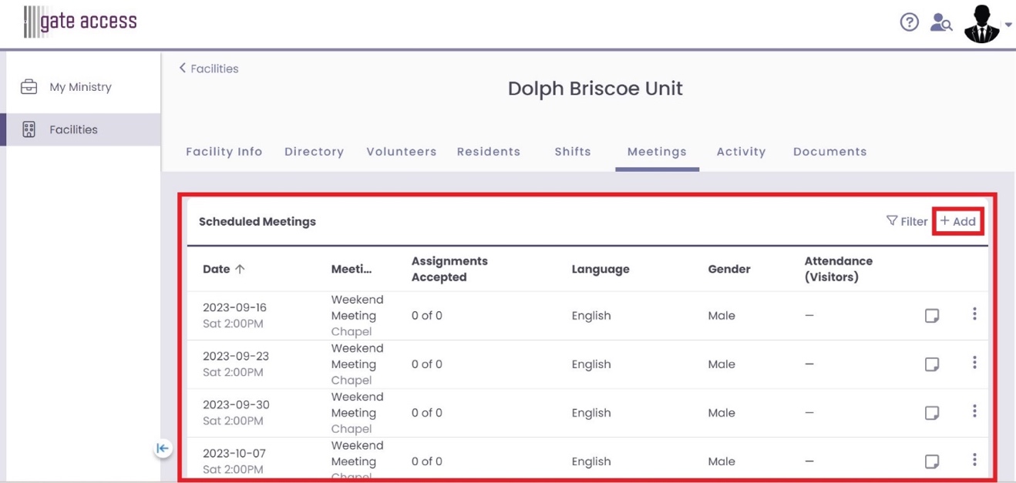Collapse the sidebar with the arrow button
1016x483 pixels.
(x=163, y=448)
